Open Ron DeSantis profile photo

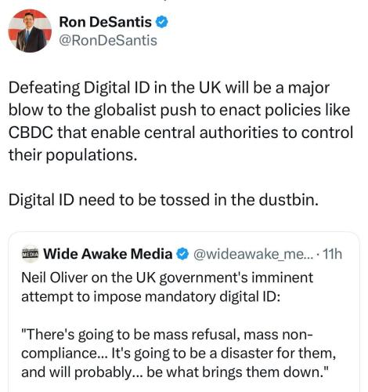(30, 31)
